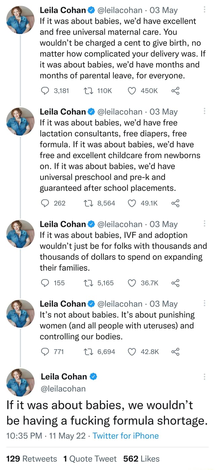
Task: Open the 1 Quote Tweet entry
Action: click(x=90, y=459)
